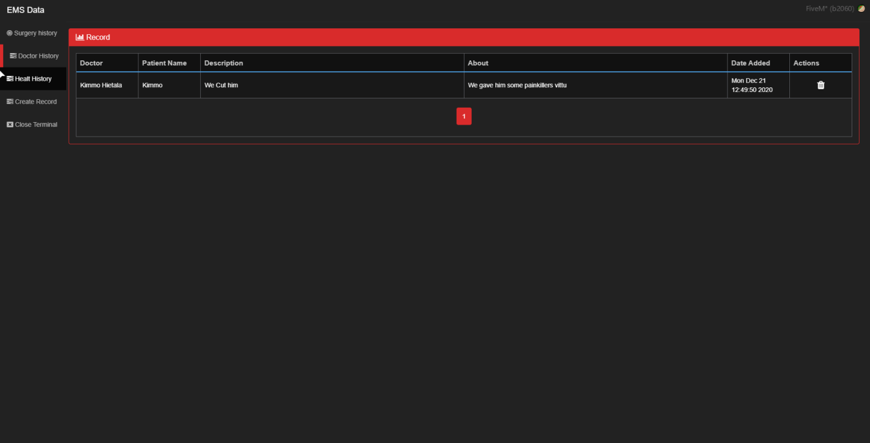Screen dimensions: 870x443
Task: Select the Healt History sidebar icon
Action: coord(10,79)
